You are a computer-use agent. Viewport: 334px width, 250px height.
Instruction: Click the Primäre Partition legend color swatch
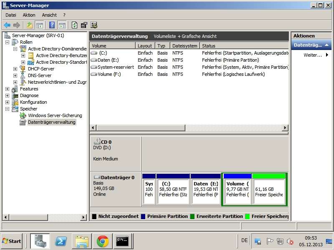click(x=143, y=216)
